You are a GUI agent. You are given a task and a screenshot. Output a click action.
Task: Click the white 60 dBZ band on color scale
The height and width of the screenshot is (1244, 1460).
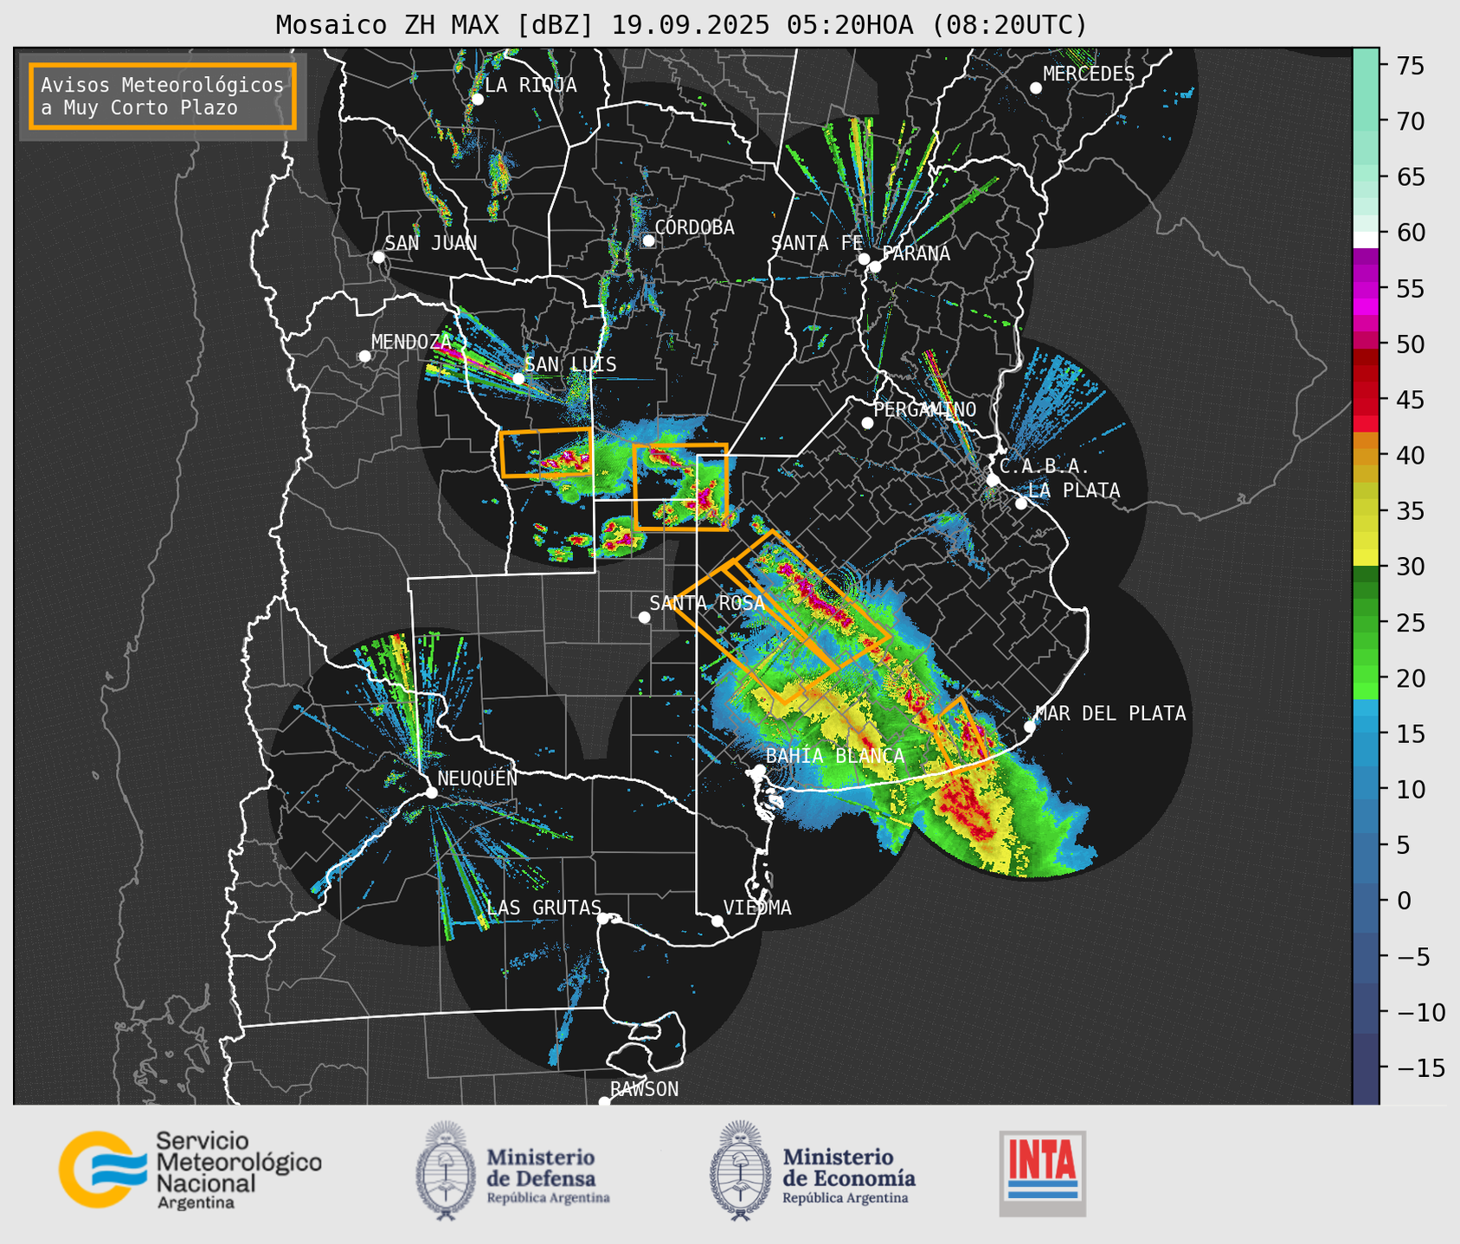coord(1366,240)
